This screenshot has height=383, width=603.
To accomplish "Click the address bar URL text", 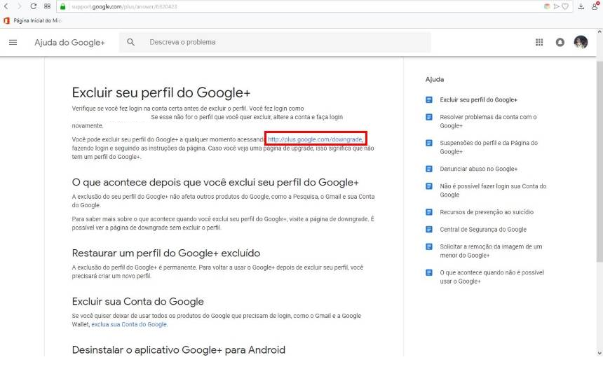I will click(124, 6).
